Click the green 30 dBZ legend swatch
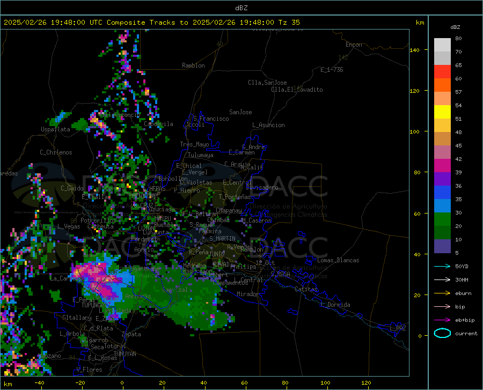 (x=442, y=219)
